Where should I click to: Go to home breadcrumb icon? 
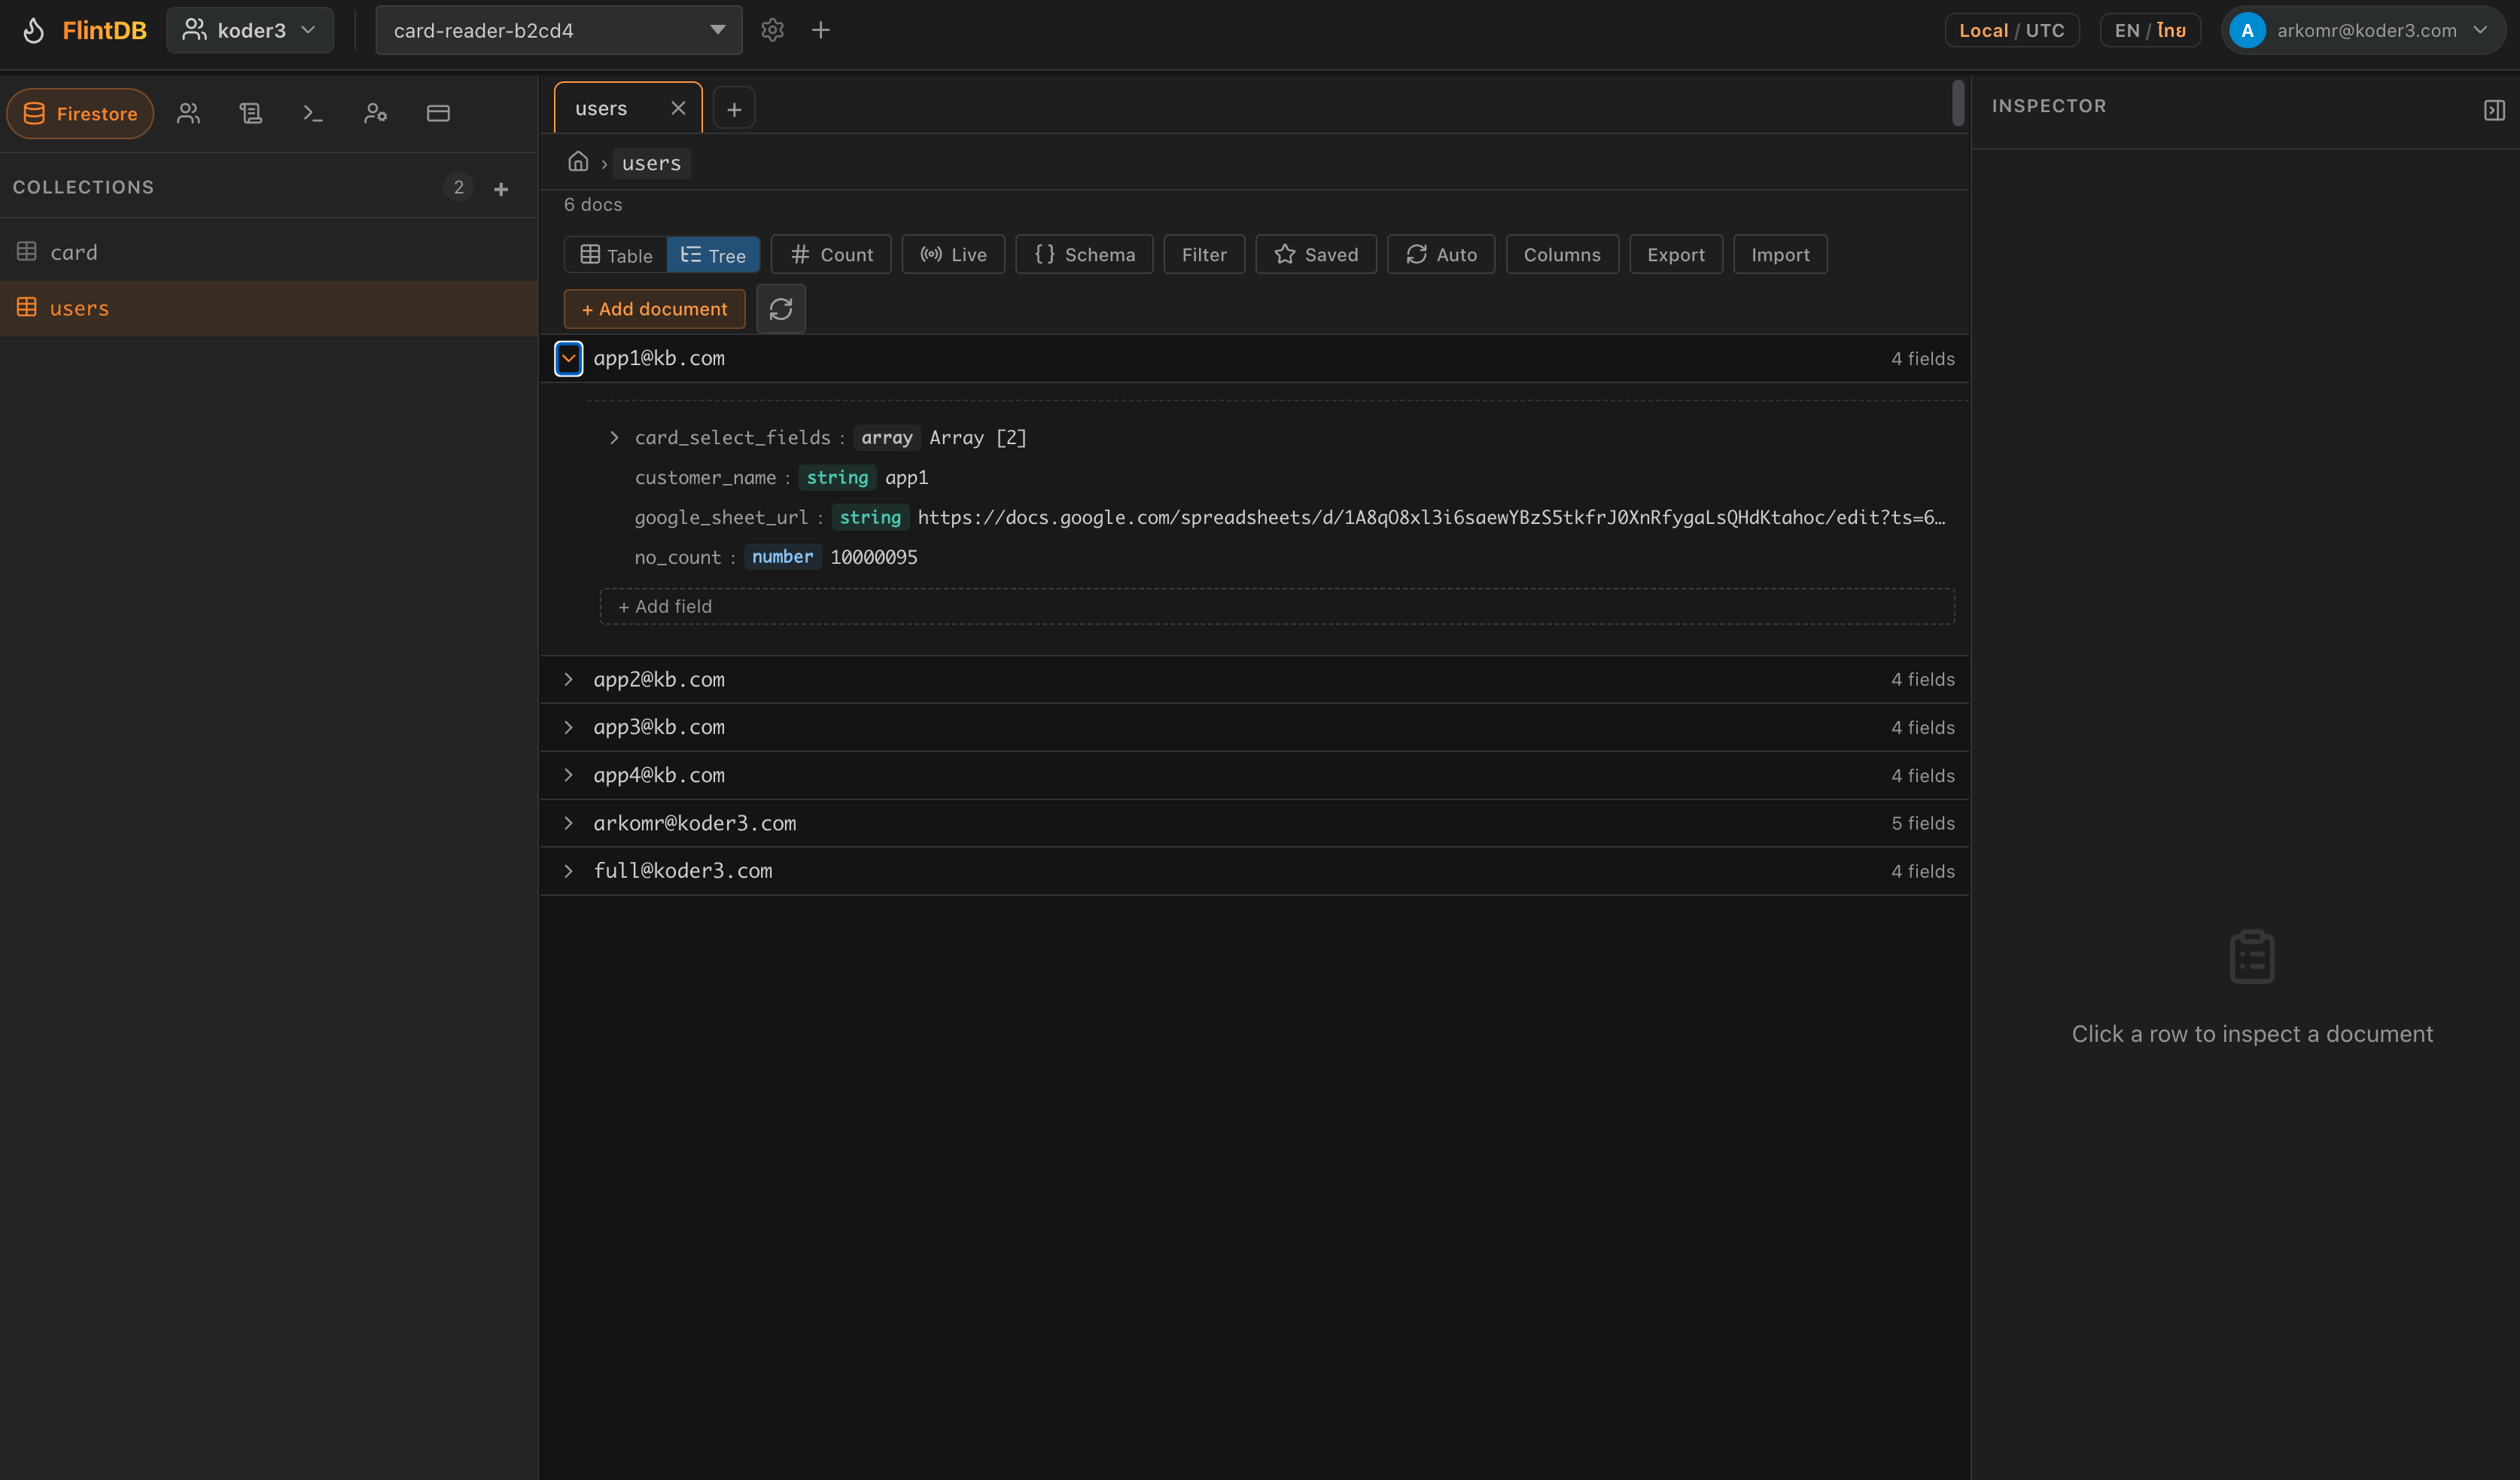pyautogui.click(x=578, y=162)
